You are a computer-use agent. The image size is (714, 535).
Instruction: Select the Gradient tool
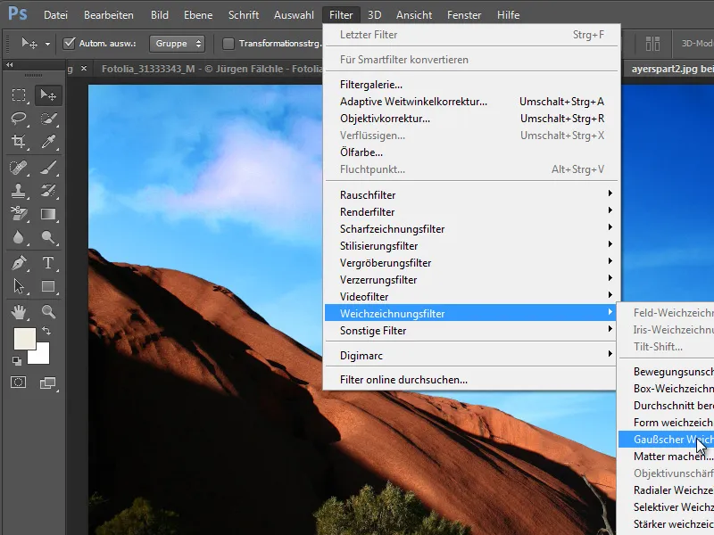(48, 214)
